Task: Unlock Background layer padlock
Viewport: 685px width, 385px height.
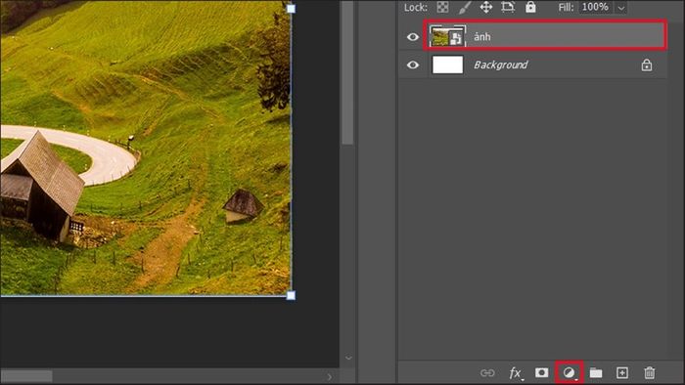Action: 647,64
